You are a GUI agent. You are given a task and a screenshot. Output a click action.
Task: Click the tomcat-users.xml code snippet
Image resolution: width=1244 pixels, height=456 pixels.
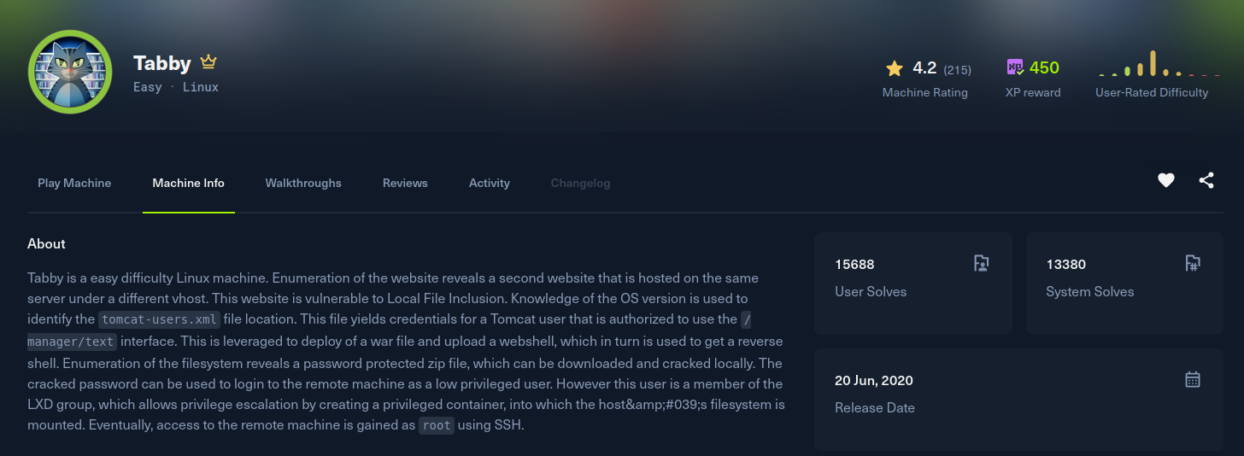point(160,320)
